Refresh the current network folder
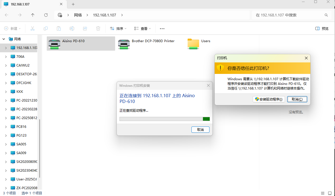 pyautogui.click(x=46, y=15)
